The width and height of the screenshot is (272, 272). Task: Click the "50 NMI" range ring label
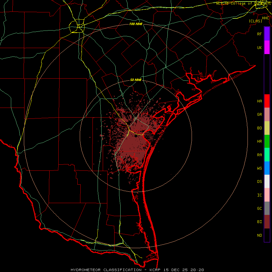pos(136,80)
